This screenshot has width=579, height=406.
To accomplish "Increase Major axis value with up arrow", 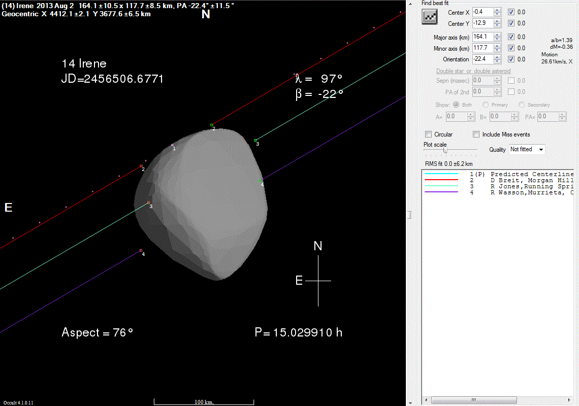I will pos(497,35).
